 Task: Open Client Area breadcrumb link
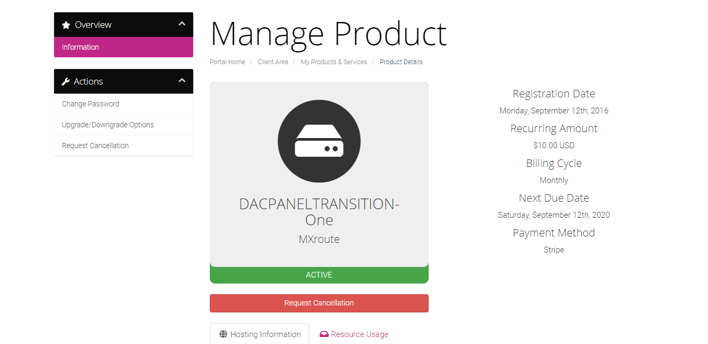pyautogui.click(x=273, y=62)
